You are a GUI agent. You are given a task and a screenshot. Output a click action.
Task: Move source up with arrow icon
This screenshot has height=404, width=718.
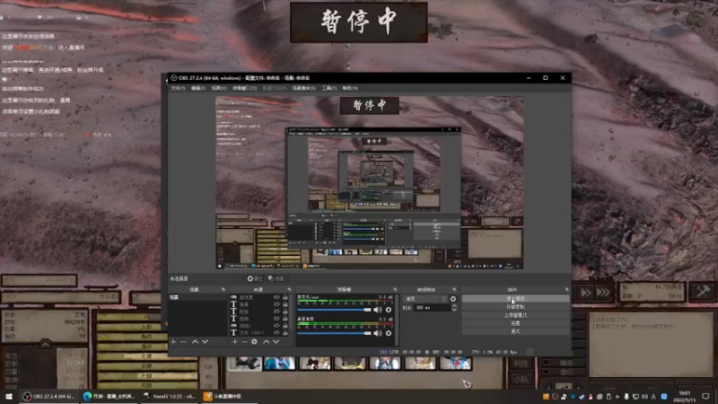coord(266,342)
